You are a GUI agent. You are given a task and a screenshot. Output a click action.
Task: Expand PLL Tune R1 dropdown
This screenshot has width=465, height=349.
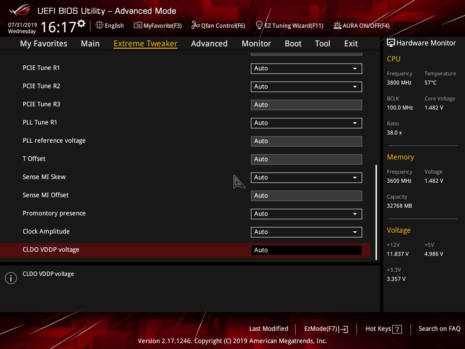pyautogui.click(x=307, y=123)
